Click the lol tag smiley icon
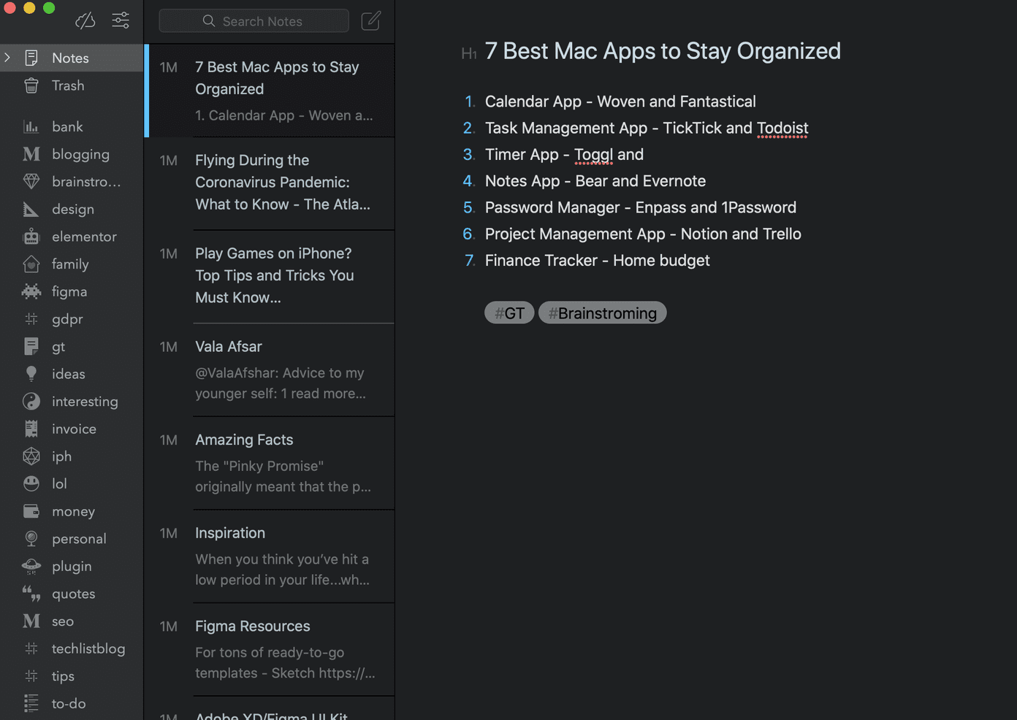 coord(31,483)
